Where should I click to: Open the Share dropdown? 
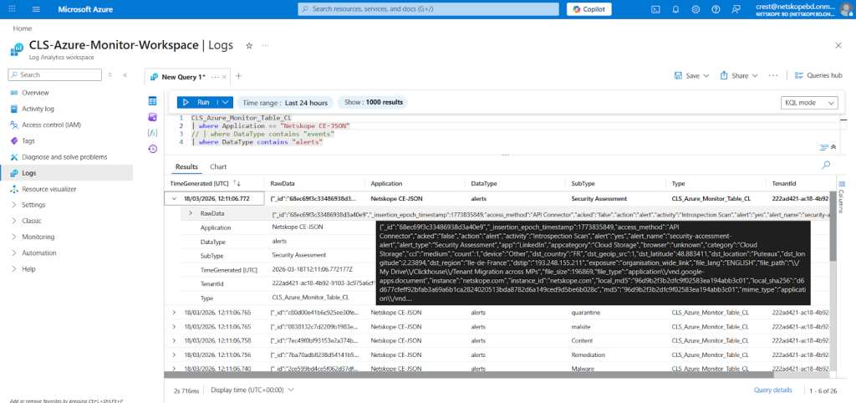[739, 76]
